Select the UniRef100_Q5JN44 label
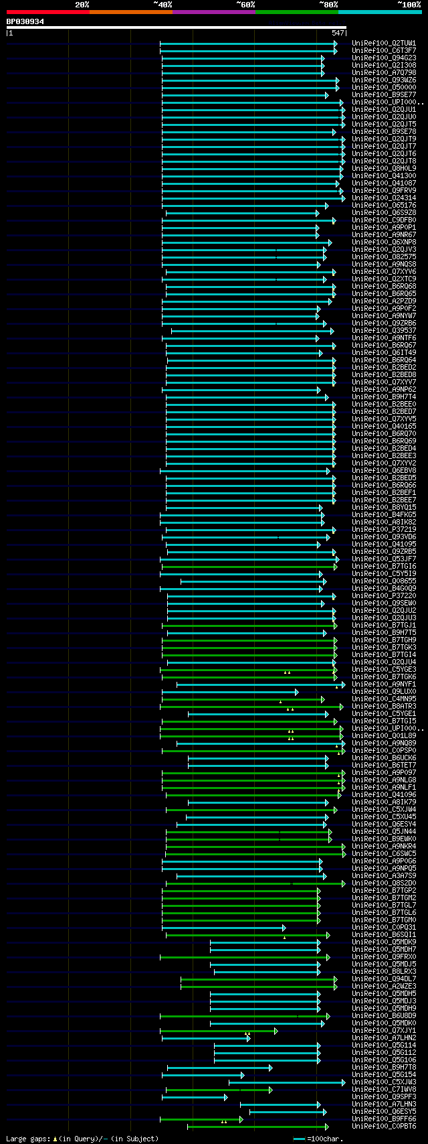 384,832
